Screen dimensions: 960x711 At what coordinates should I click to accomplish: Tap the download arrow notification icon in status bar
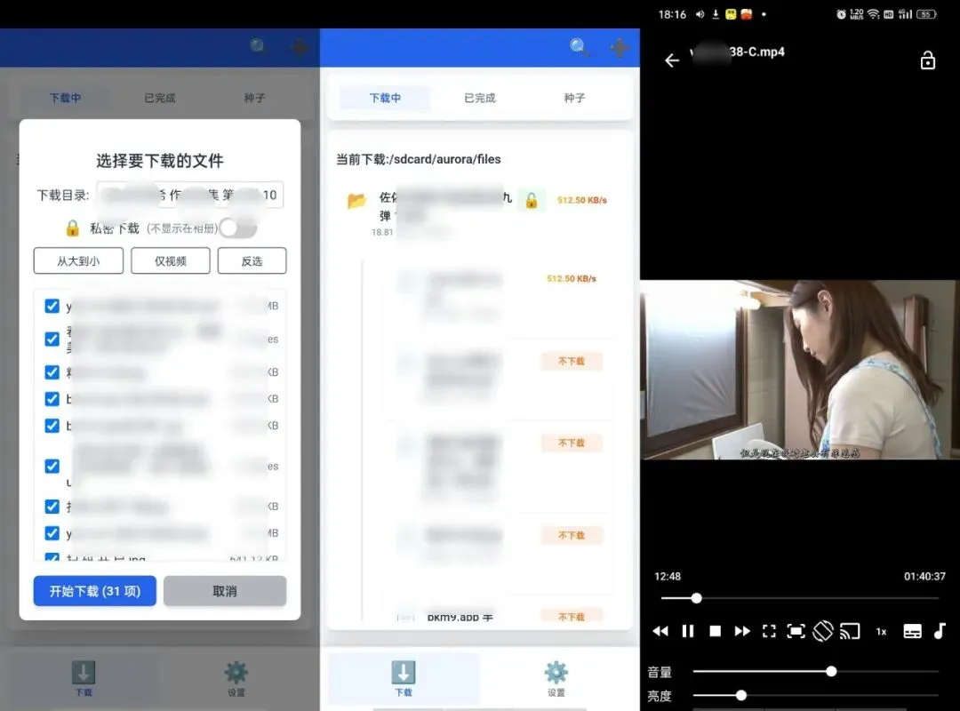pos(715,14)
